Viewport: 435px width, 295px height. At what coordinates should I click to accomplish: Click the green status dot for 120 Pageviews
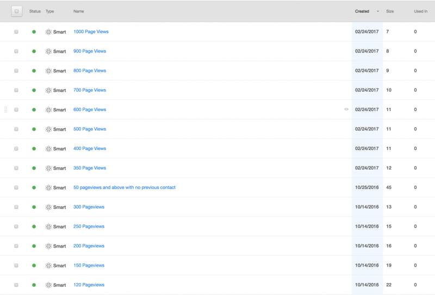coord(34,285)
